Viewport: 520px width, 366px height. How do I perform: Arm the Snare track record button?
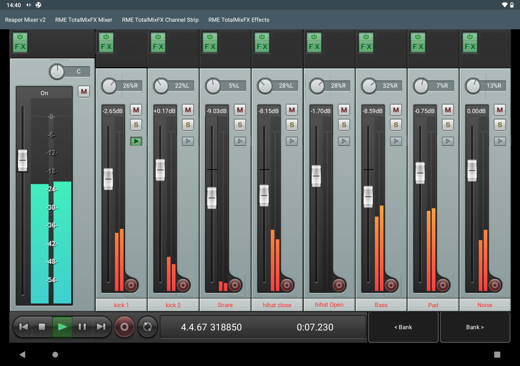[x=235, y=285]
